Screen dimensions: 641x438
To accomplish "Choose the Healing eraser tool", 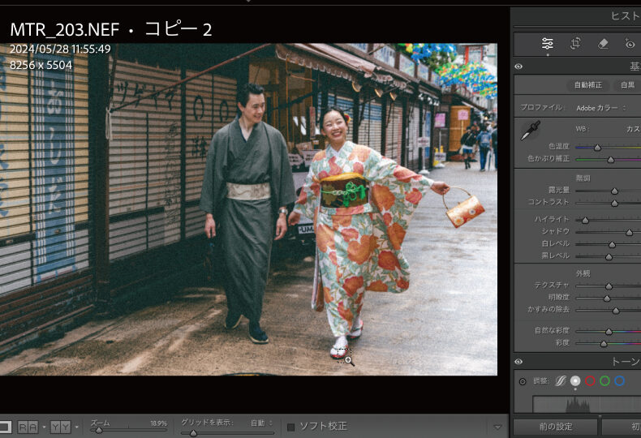I will click(603, 44).
